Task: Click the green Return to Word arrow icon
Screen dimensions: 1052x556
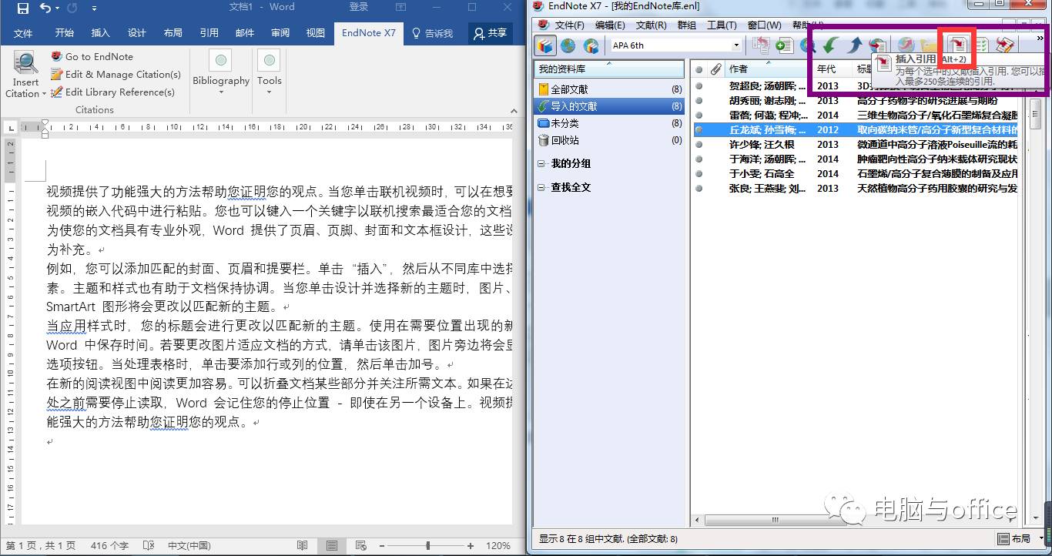Action: (x=829, y=46)
